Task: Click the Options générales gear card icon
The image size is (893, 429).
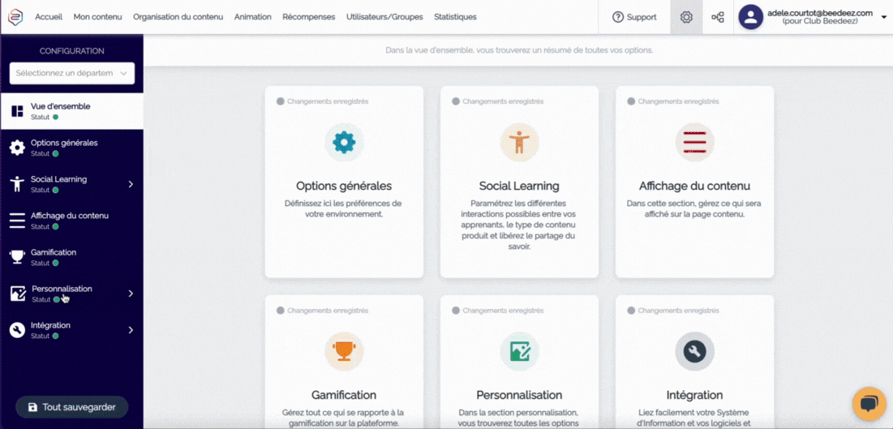Action: pyautogui.click(x=344, y=143)
